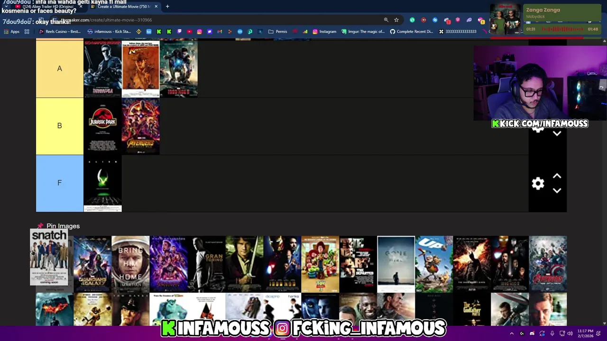The image size is (607, 341).
Task: Close the Alien Trailer HD tab
Action: [x=81, y=7]
